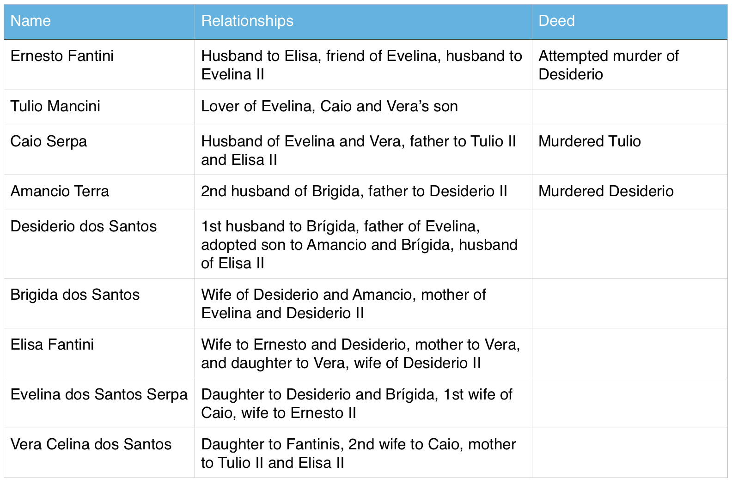Viewport: 732px width, 484px height.
Task: Click the Brigida dos Santos name cell
Action: (75, 295)
